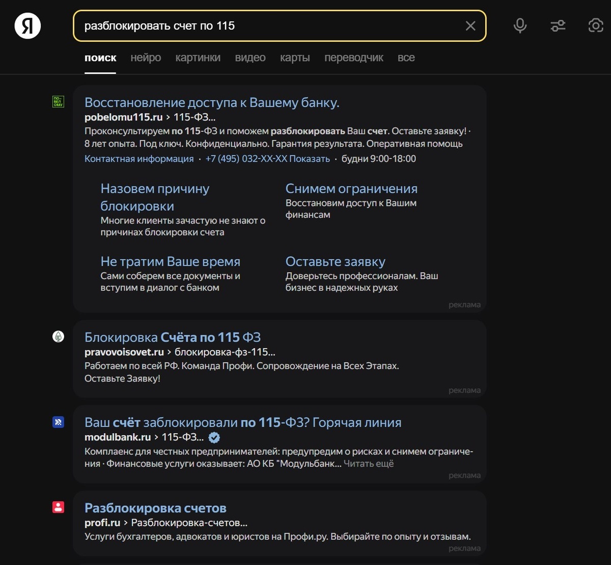Click the pravovoisovet.ru site favicon
Viewport: 611px width, 565px height.
[x=59, y=336]
